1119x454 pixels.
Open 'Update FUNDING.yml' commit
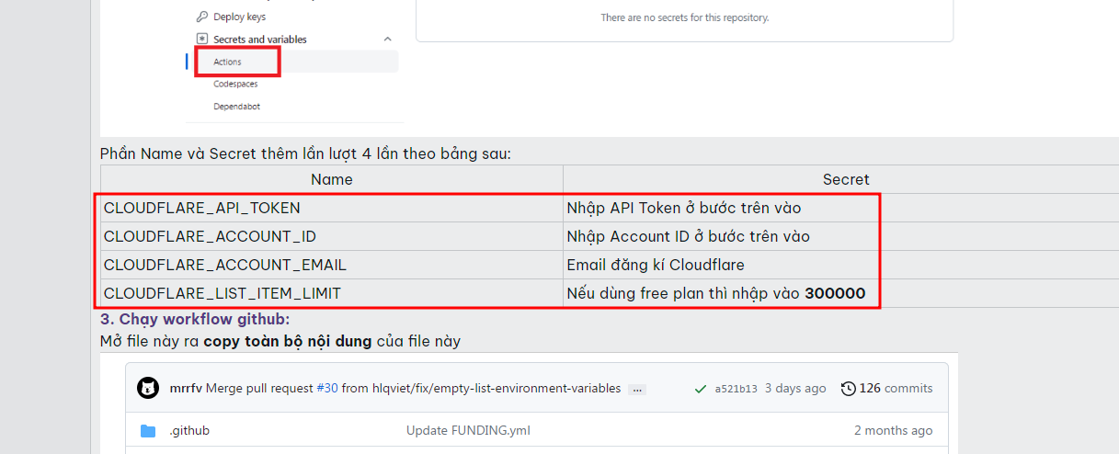coord(468,431)
